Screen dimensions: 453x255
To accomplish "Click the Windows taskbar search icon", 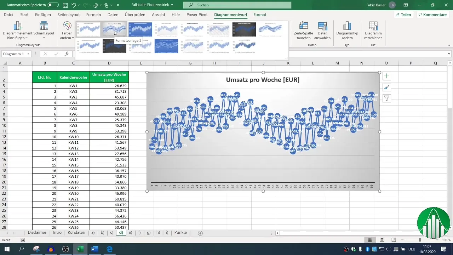I will 22,249.
